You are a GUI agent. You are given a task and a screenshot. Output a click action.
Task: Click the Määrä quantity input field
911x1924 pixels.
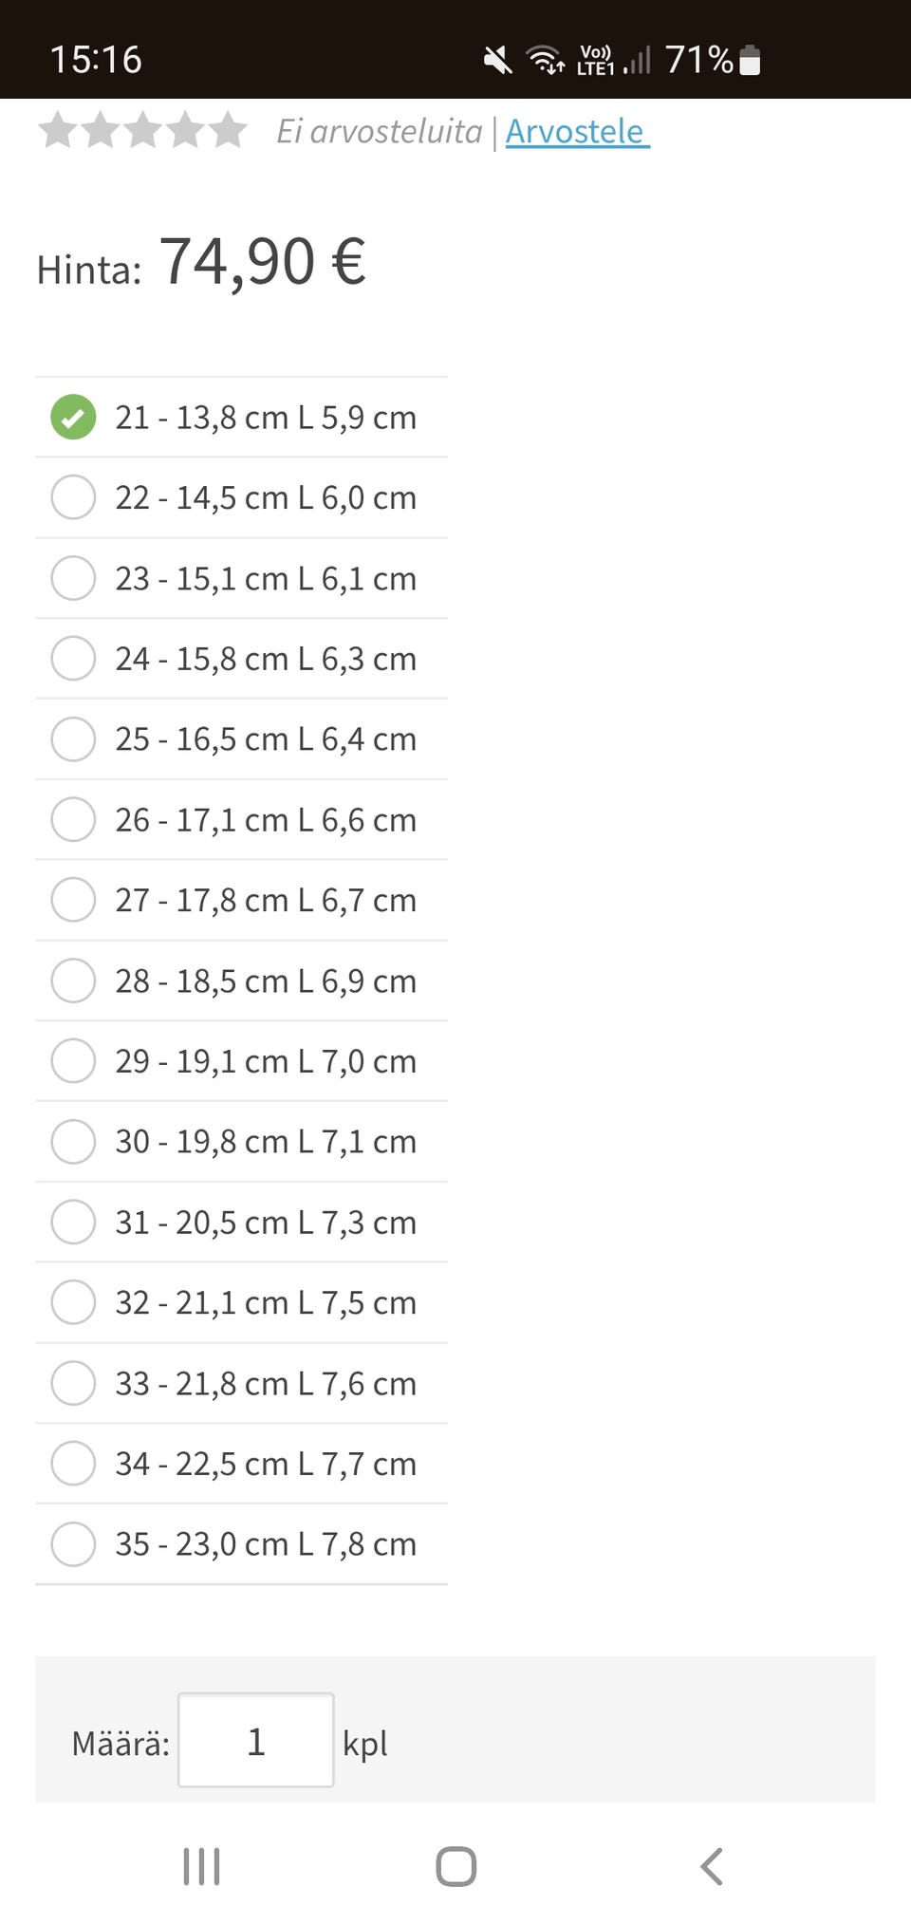(x=255, y=1740)
